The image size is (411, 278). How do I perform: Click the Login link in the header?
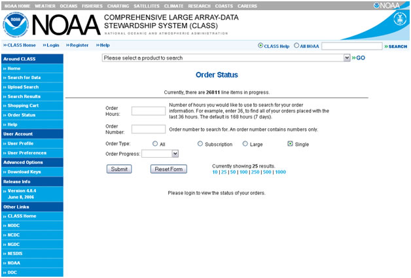(51, 45)
